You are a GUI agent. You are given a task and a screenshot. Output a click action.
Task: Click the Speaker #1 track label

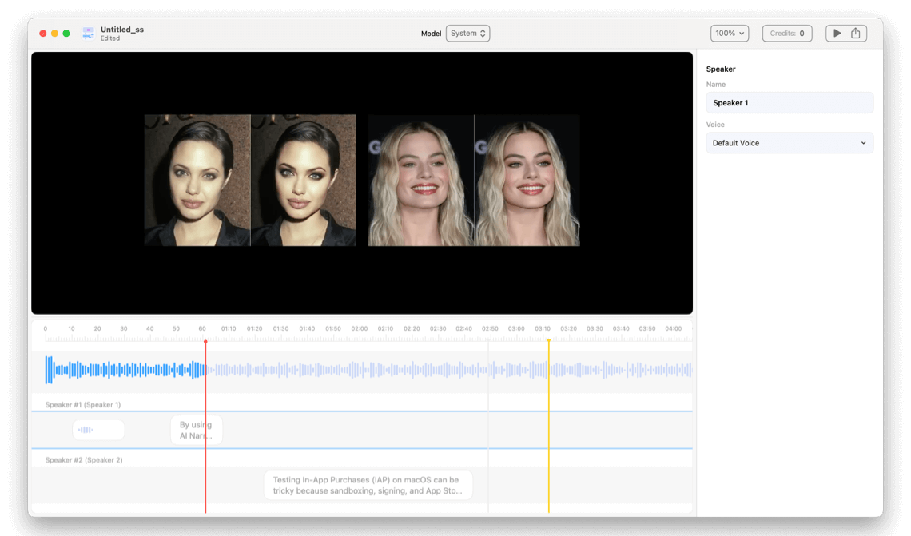pyautogui.click(x=83, y=405)
